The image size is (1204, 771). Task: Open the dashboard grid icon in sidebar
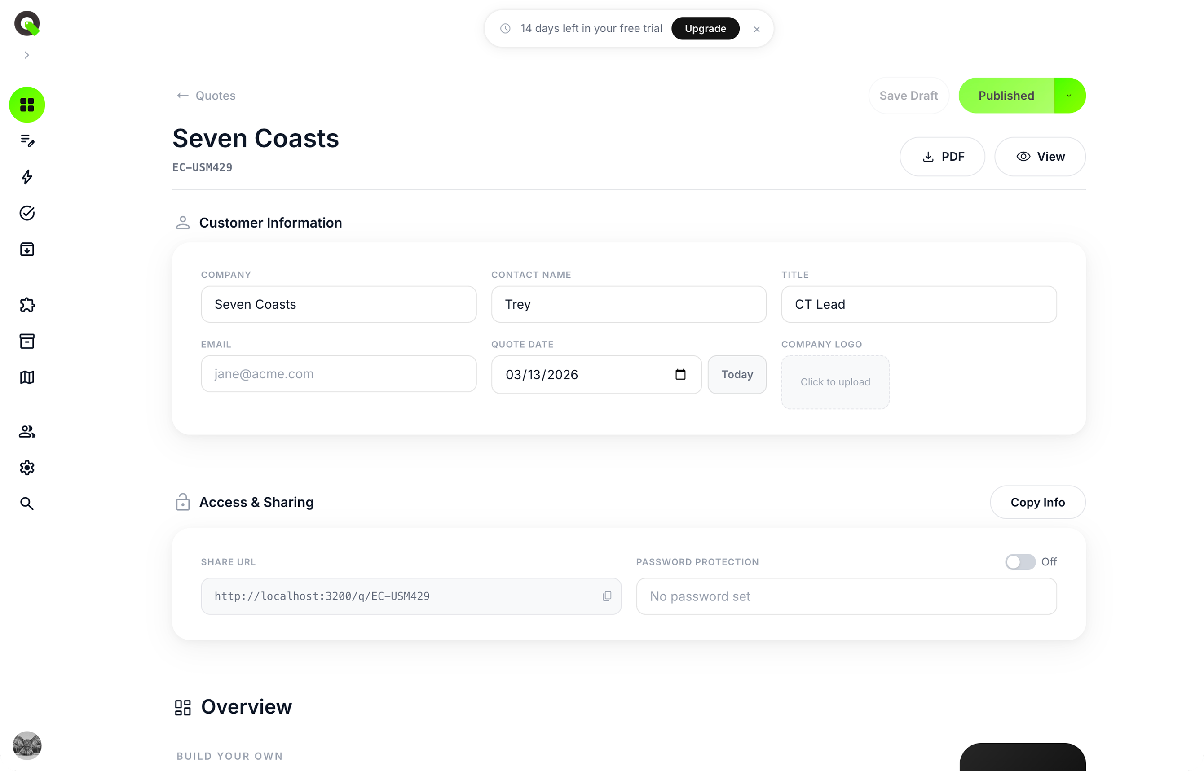[27, 105]
